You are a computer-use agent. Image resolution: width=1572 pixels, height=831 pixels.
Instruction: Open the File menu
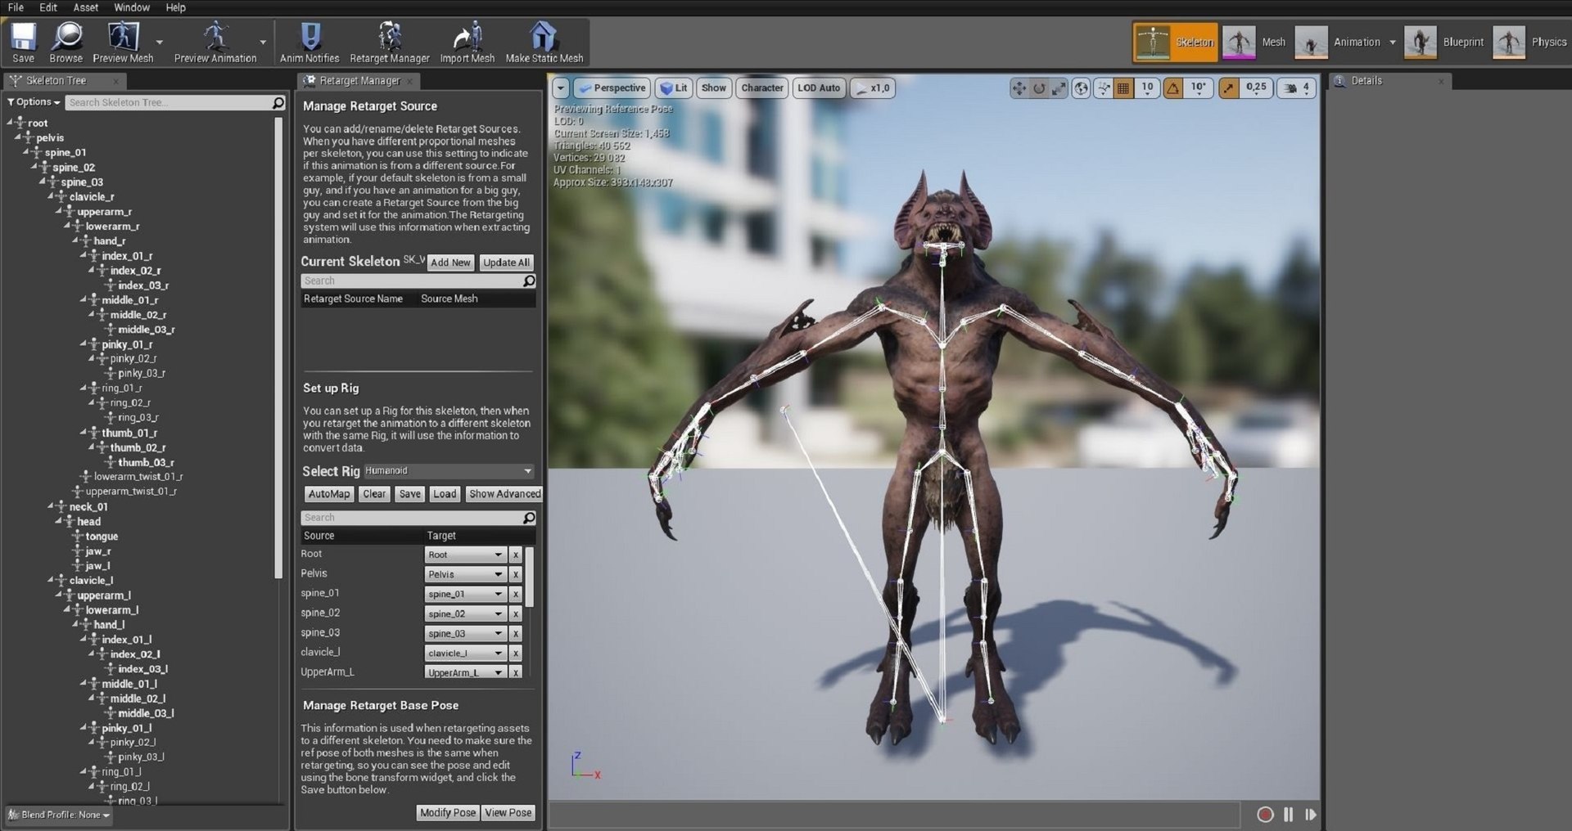click(16, 7)
